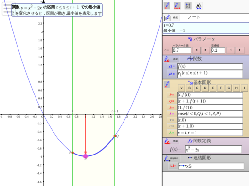
Task: Click the letter A text-size toolbar icon
Action: tap(199, 6)
